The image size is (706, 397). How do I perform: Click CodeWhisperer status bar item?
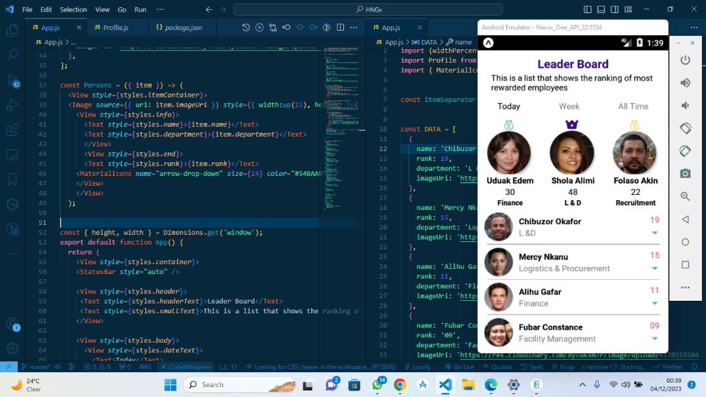point(186,367)
